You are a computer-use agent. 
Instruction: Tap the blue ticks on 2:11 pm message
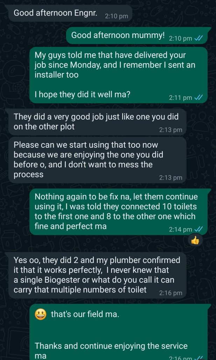point(198,98)
